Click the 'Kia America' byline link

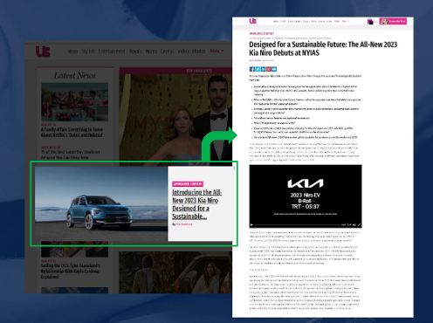pos(184,224)
